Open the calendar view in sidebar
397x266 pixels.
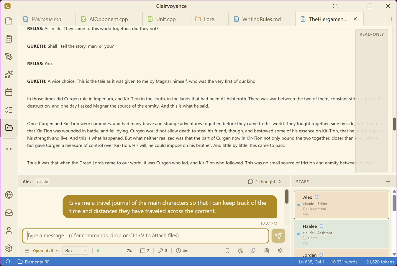(x=9, y=92)
